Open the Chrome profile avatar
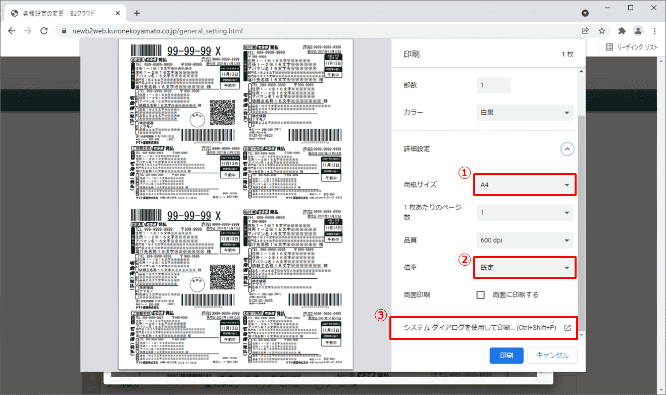Screen dimensions: 666x395 tap(638, 31)
